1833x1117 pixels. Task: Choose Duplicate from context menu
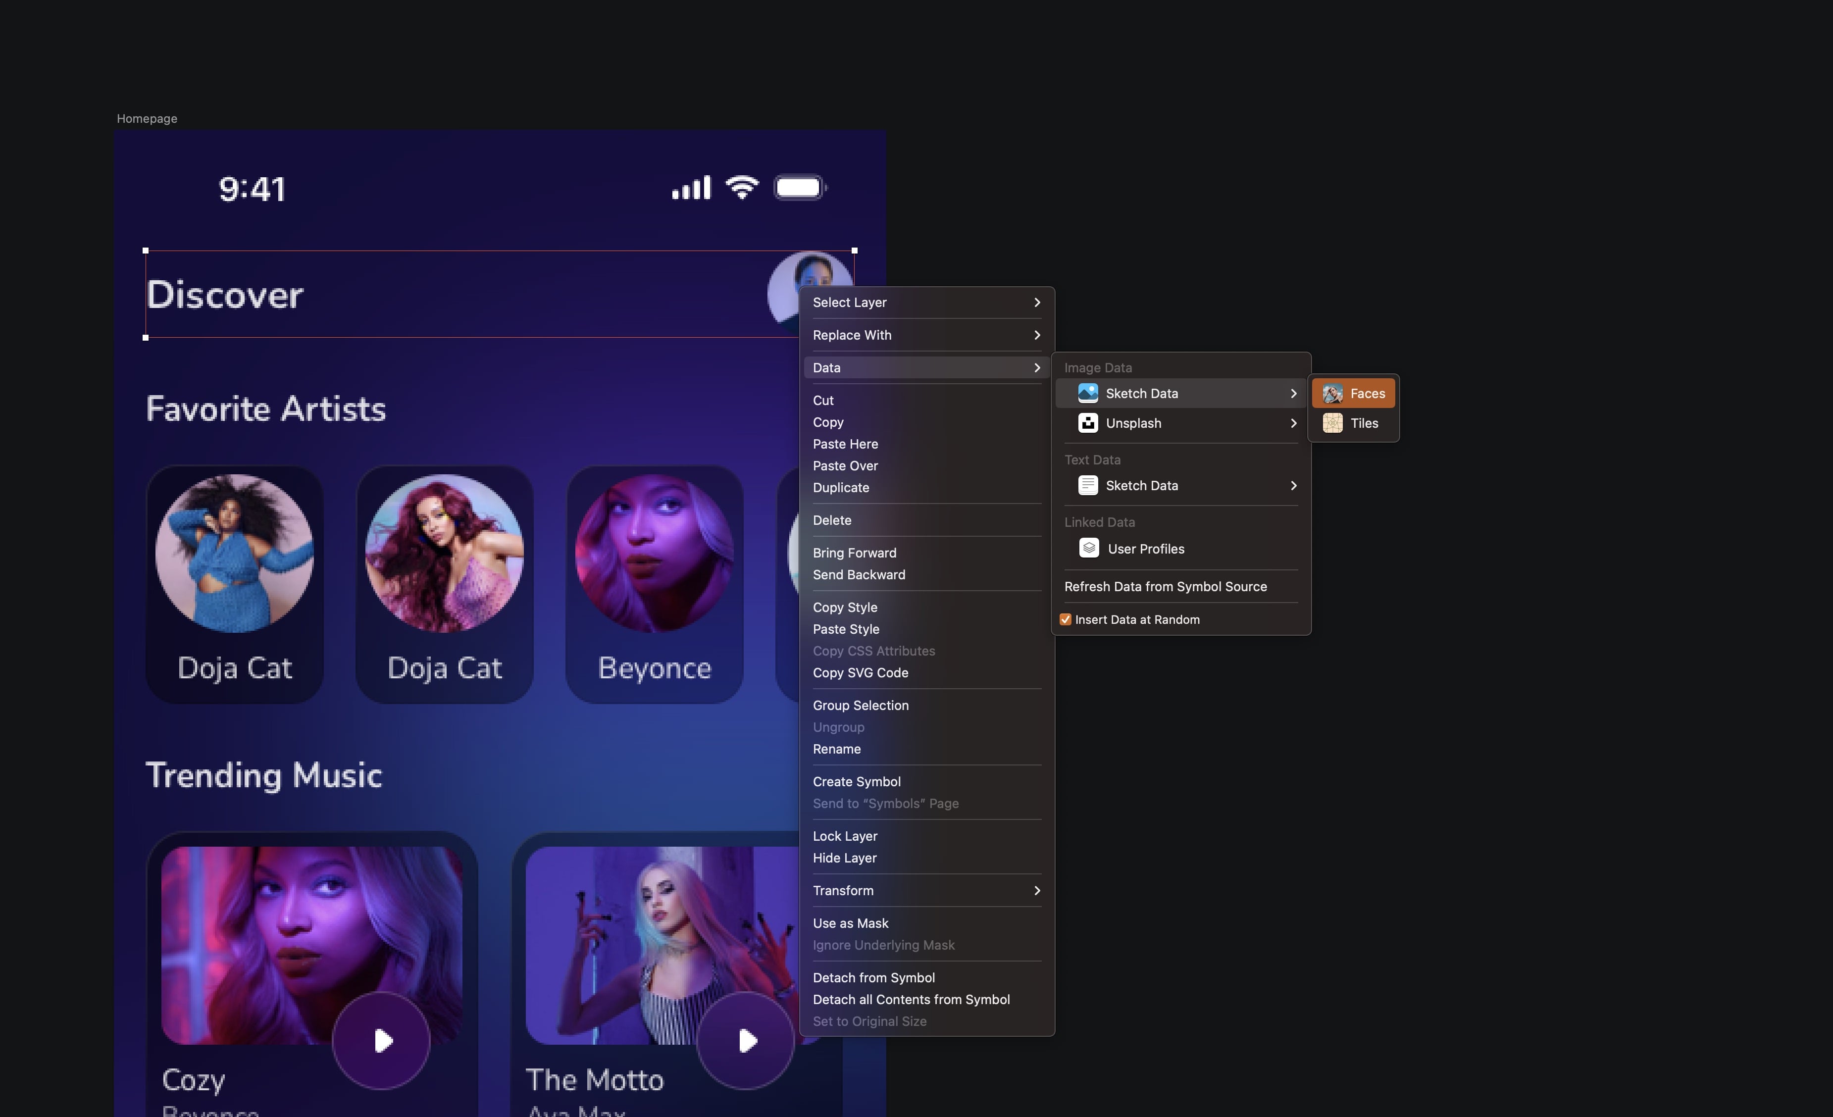(x=841, y=488)
